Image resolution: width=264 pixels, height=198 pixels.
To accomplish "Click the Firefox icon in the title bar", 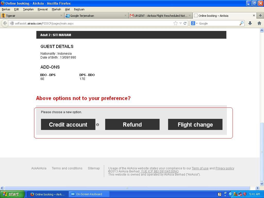I will pyautogui.click(x=3, y=3).
